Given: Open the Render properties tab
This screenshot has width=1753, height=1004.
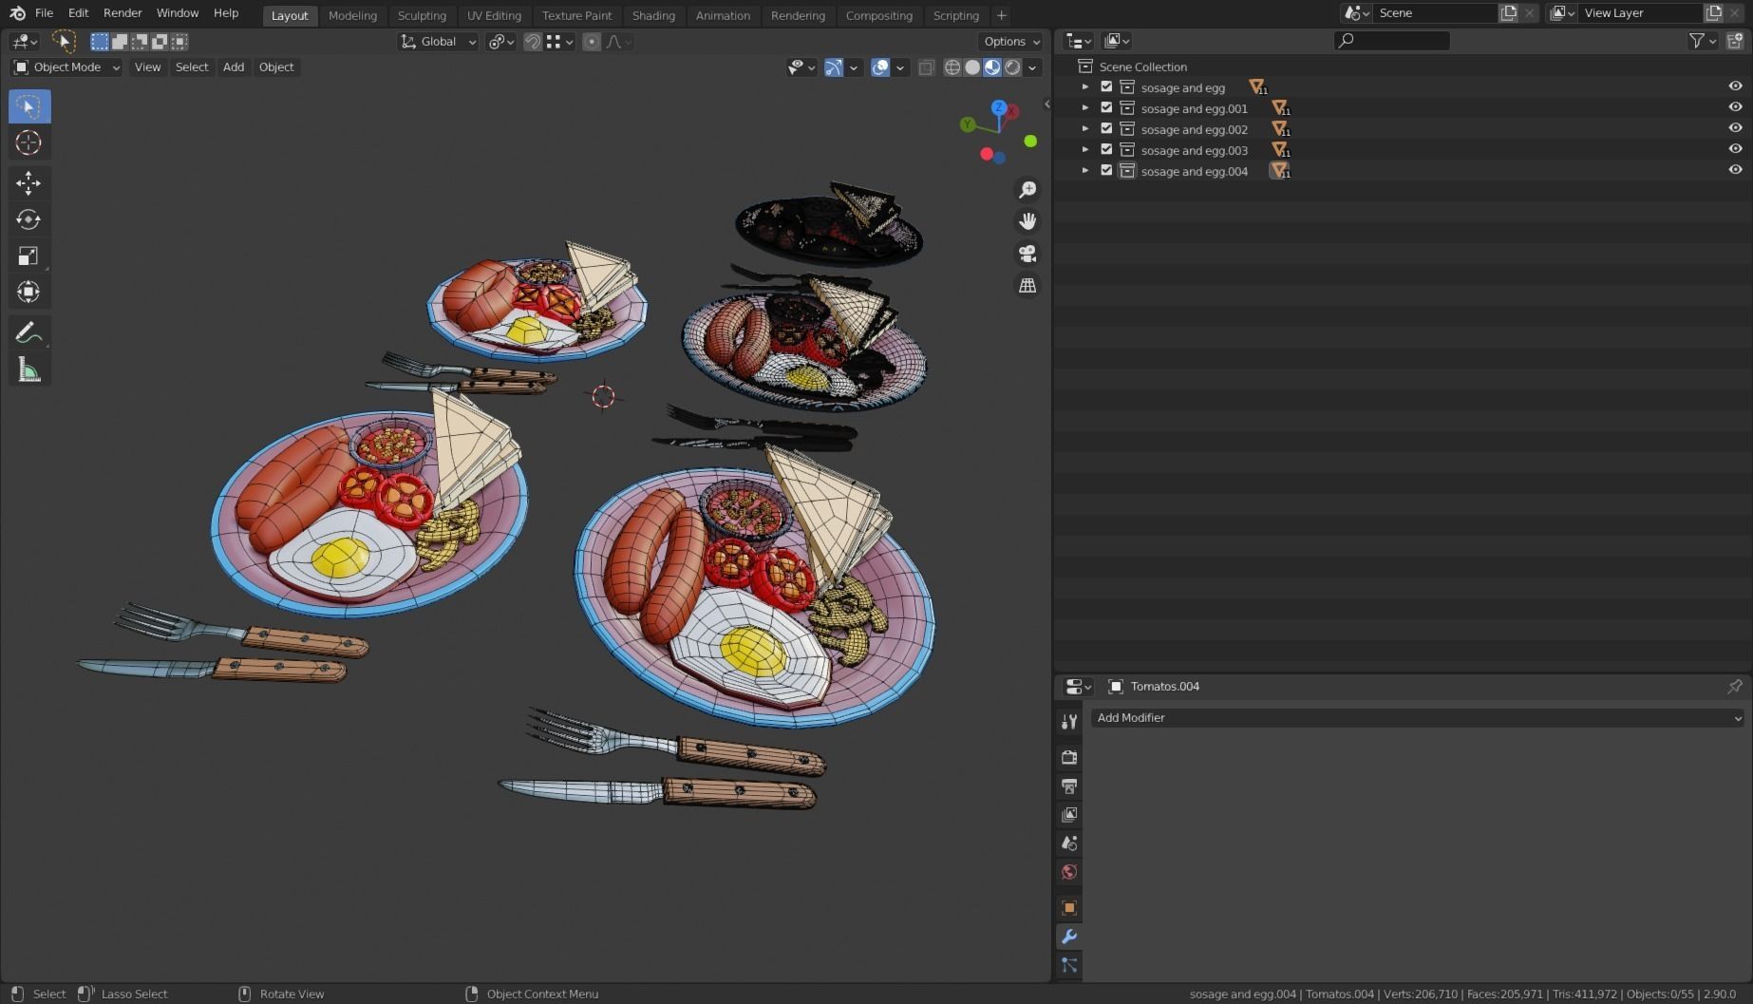Looking at the screenshot, I should click(1069, 757).
